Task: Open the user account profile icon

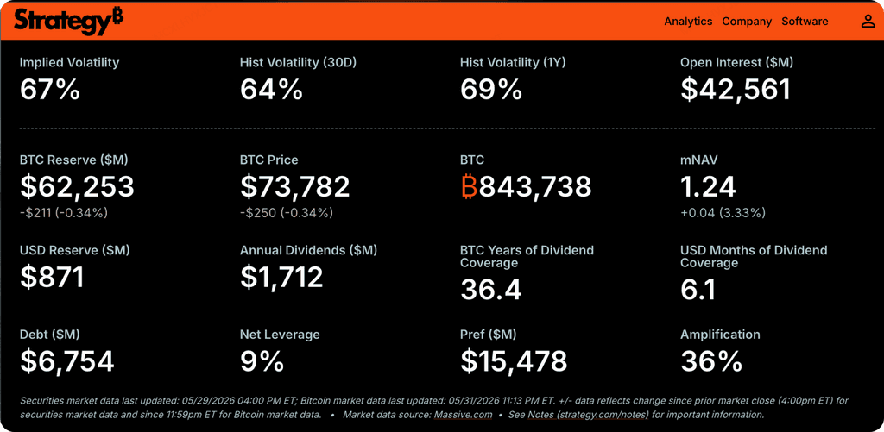Action: (867, 22)
